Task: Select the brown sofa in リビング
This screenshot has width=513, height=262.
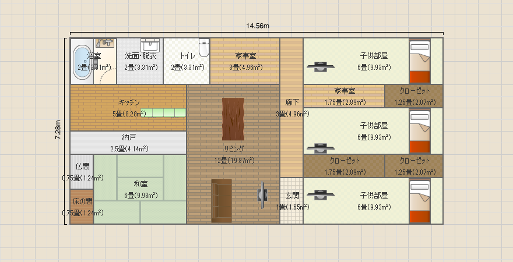Action: click(x=222, y=200)
